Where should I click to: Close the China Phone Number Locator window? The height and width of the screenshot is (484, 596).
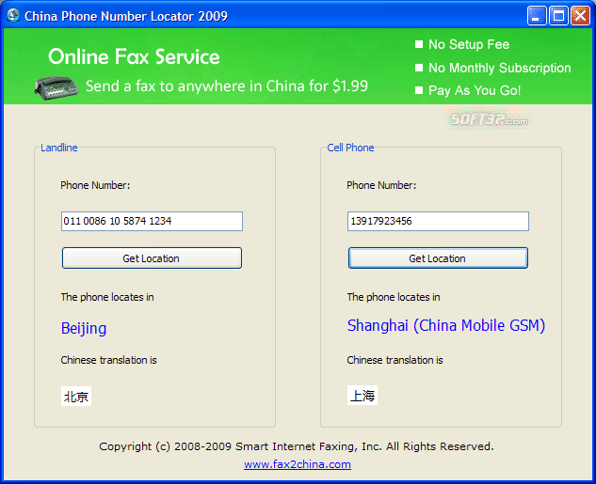[580, 16]
